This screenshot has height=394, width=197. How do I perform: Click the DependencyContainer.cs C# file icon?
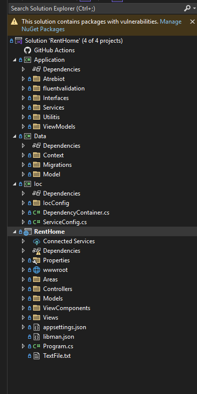point(37,213)
